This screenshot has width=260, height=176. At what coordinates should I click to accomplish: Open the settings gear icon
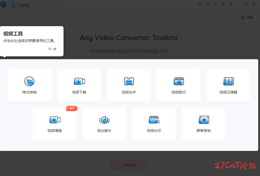[223, 4]
